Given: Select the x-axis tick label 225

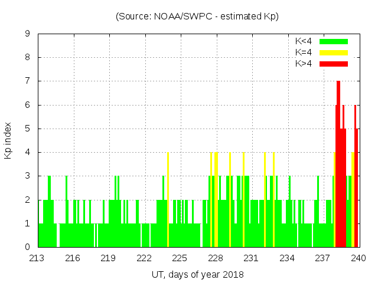Looking at the screenshot, I should [180, 258].
